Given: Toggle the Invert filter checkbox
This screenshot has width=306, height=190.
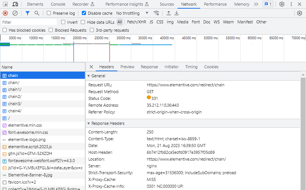Looking at the screenshot, I should pos(63,22).
